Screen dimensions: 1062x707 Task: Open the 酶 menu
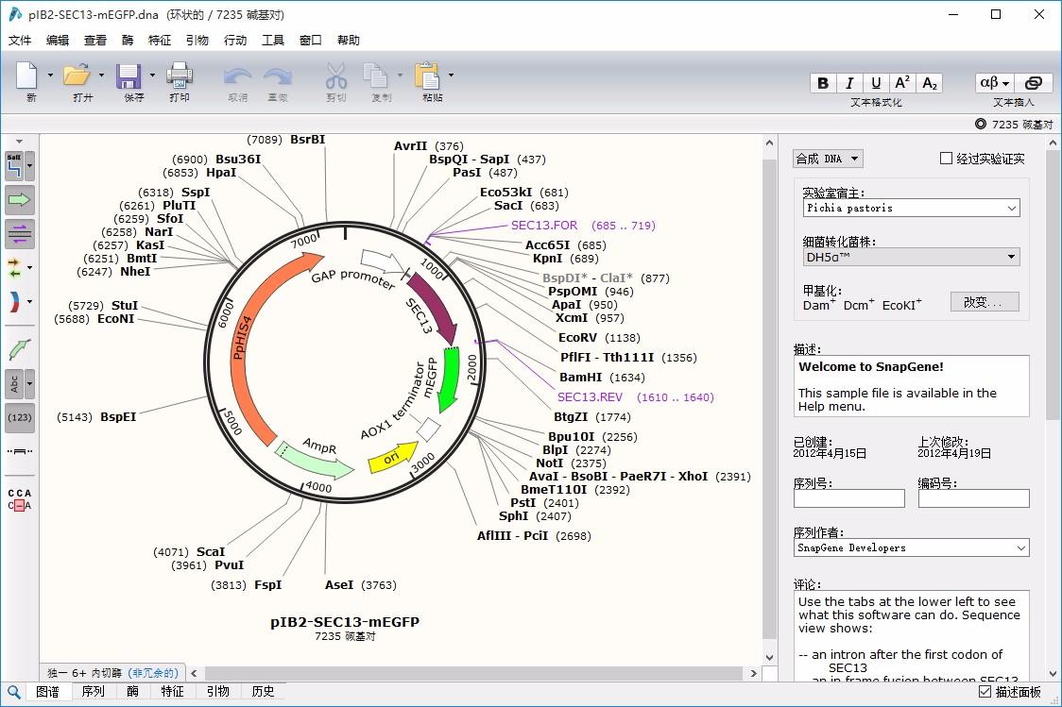(128, 40)
